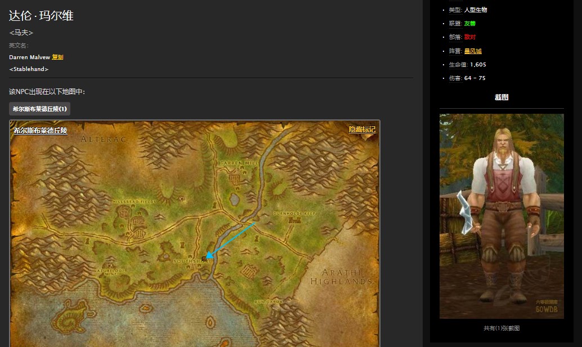Open the Darren Malvew screenshot thumbnail
This screenshot has height=347, width=582.
coord(502,216)
